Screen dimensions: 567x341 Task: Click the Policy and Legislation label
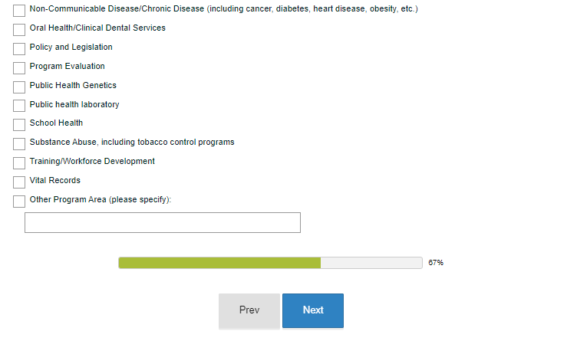pyautogui.click(x=71, y=48)
